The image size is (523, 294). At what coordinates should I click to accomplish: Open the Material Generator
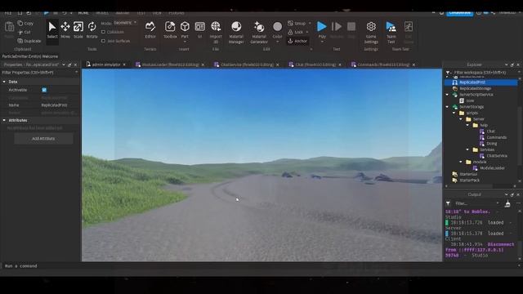(259, 32)
